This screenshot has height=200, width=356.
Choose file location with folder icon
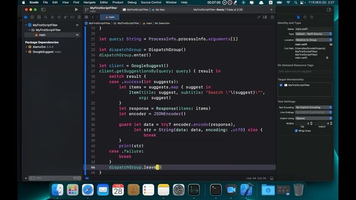pos(331,44)
